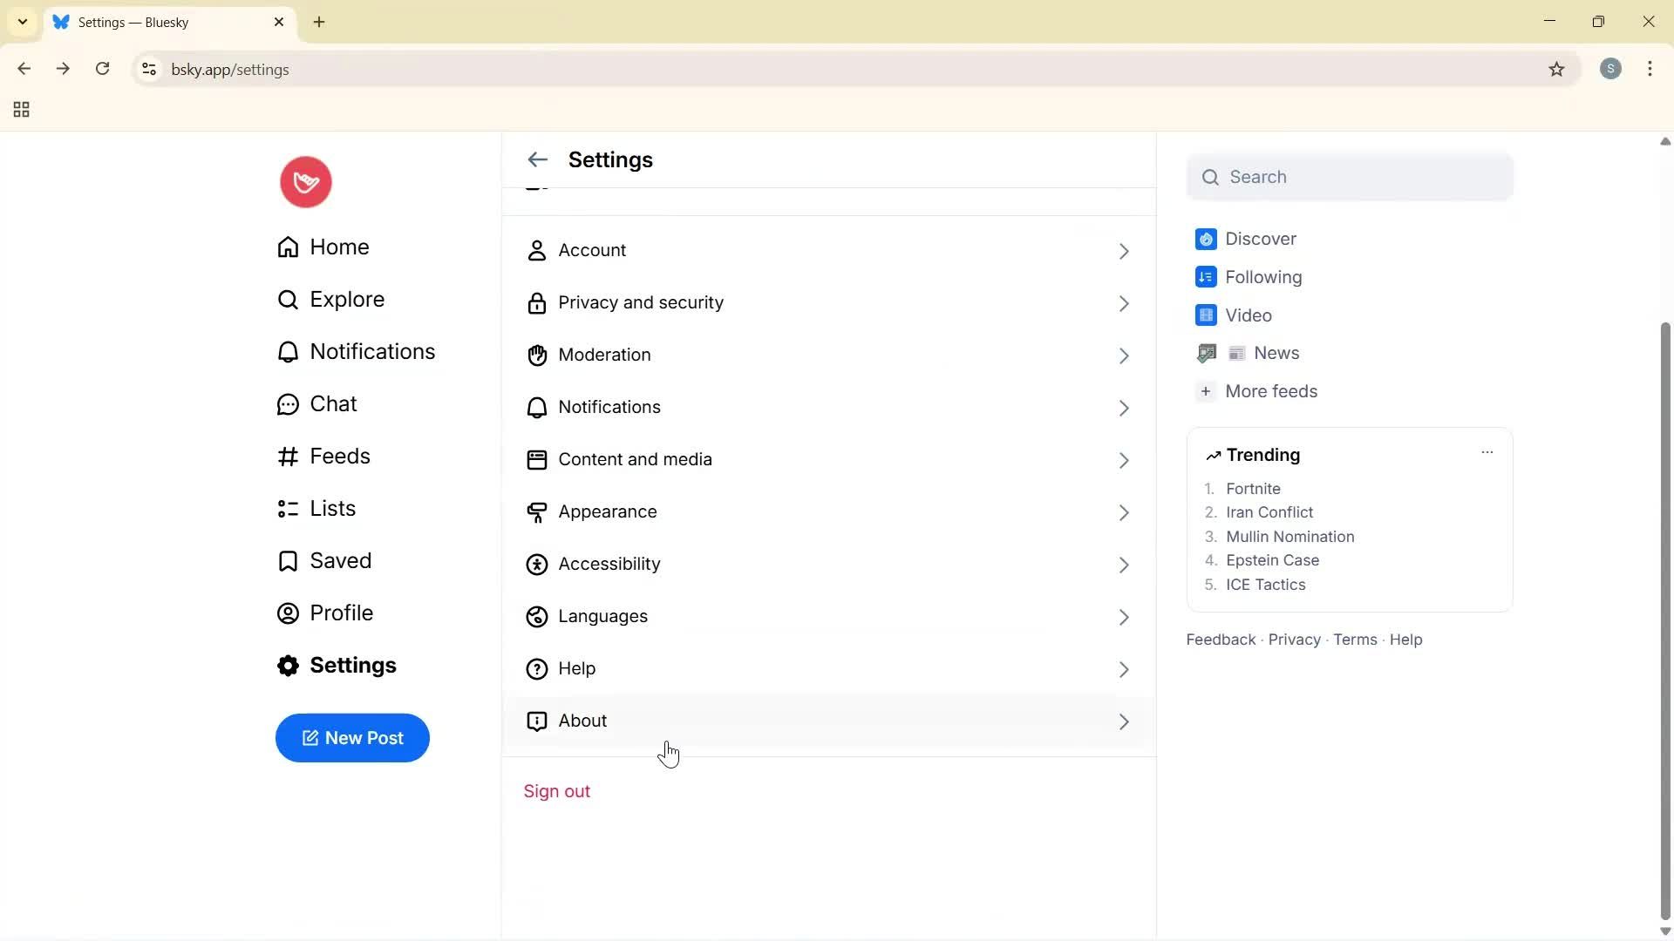Click the New Post button
The width and height of the screenshot is (1674, 941).
(x=352, y=738)
